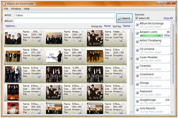Image resolution: width=178 pixels, height=118 pixels.
Task: Click the info icon for the 500 x 446 result
Action: click(82, 86)
